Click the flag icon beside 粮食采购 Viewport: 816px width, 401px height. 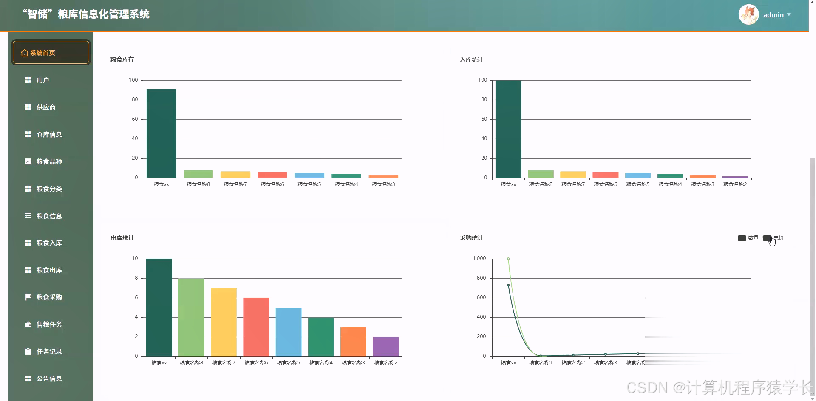click(28, 297)
